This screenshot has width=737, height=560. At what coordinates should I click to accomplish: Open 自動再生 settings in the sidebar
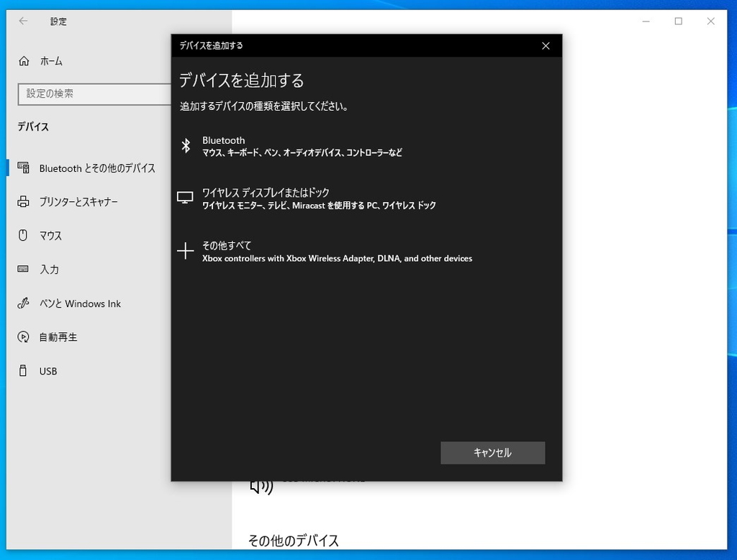click(56, 337)
